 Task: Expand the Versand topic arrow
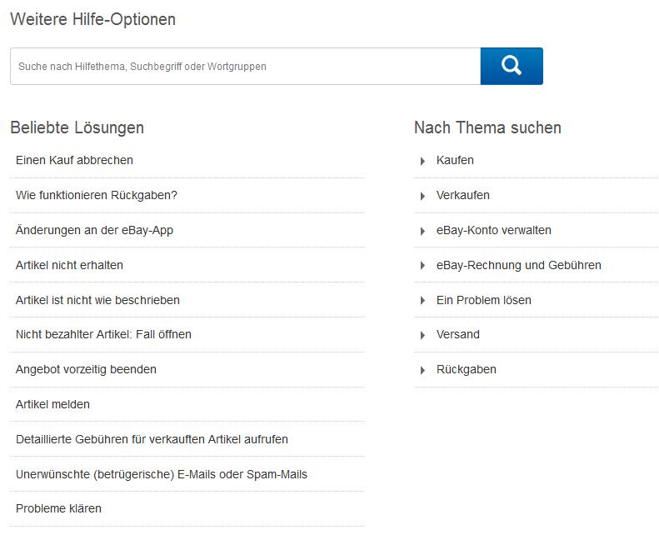tap(422, 335)
